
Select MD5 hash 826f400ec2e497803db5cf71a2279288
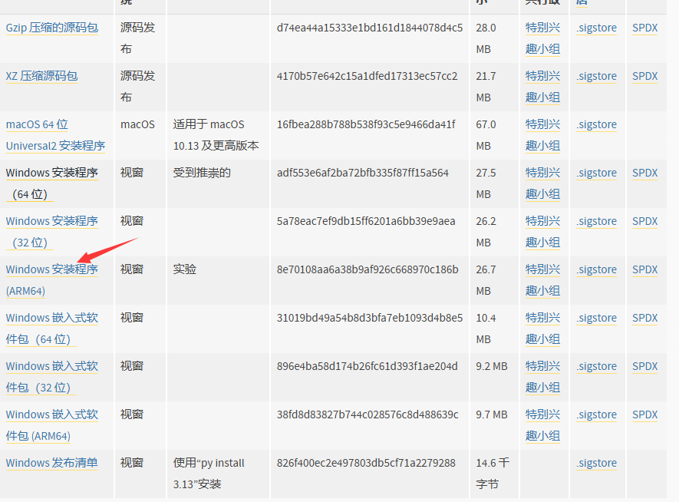366,463
